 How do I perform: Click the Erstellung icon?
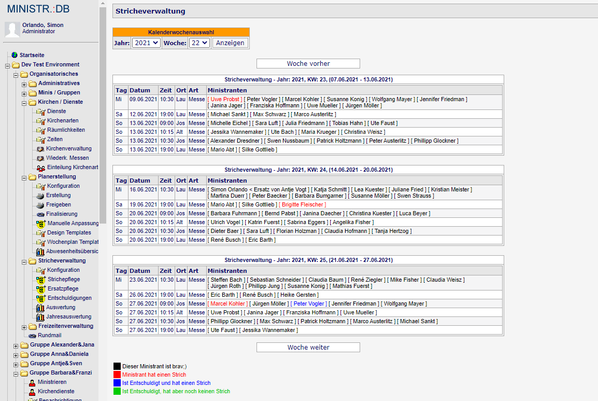[x=40, y=196]
